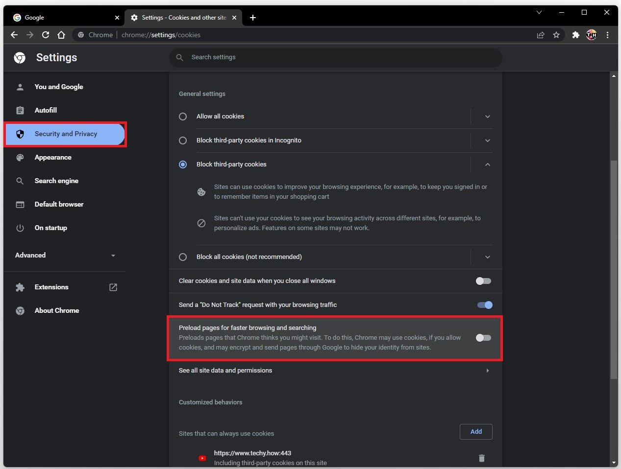Go to the home page
The width and height of the screenshot is (621, 469).
click(61, 35)
